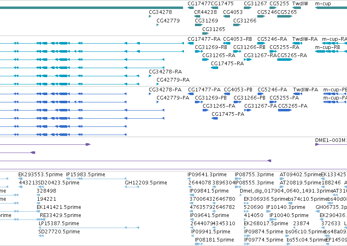The image size is (347, 246).
Task: Select protein label CG5255-PA
Action: coord(284,98)
